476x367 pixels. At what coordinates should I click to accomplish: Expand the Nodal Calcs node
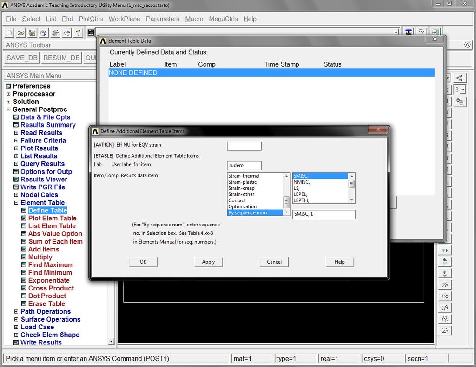pos(16,195)
